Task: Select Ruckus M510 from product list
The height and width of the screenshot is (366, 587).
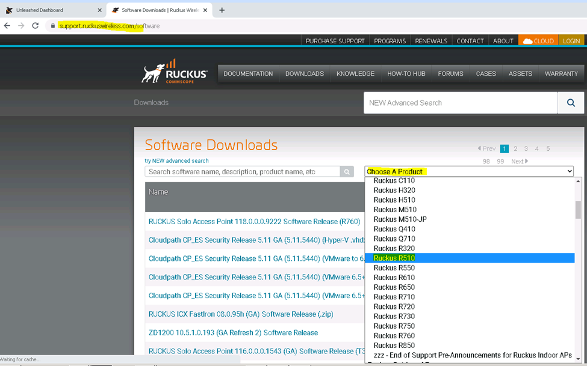Action: 470,209
